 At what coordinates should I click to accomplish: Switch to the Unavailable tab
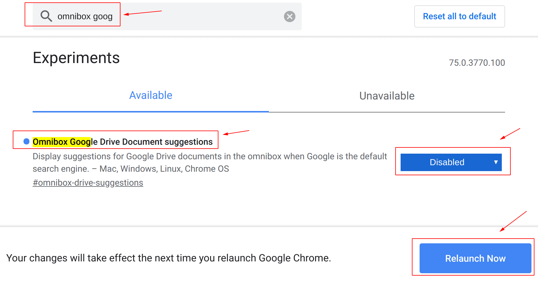click(387, 96)
